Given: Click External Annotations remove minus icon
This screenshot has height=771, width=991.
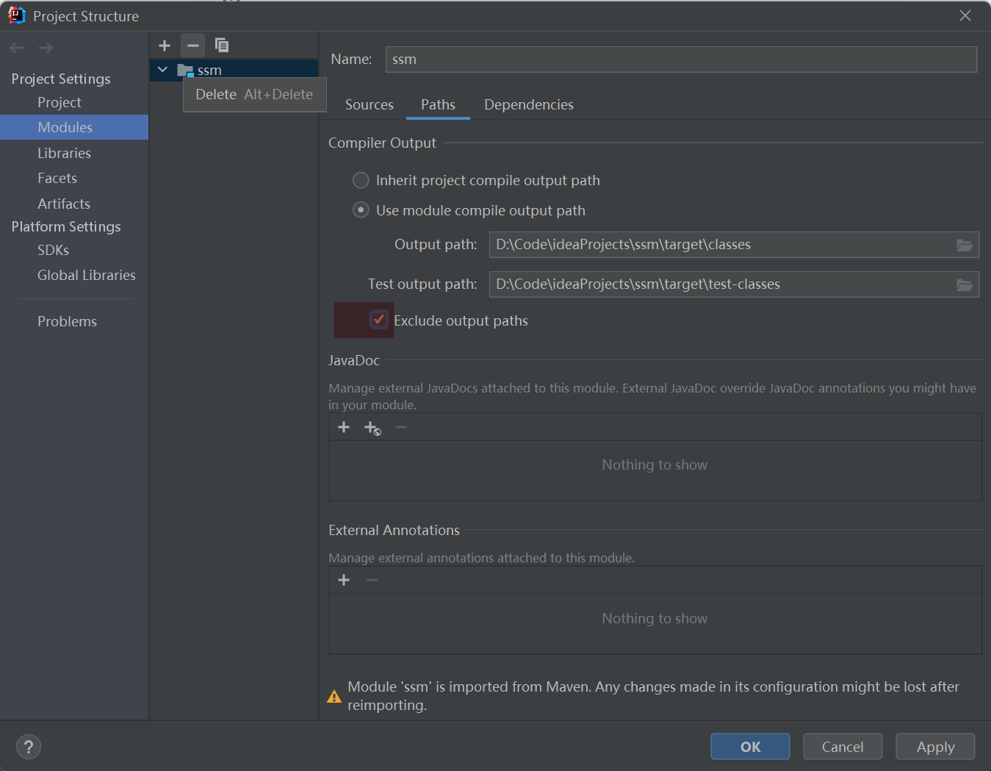Looking at the screenshot, I should click(372, 580).
